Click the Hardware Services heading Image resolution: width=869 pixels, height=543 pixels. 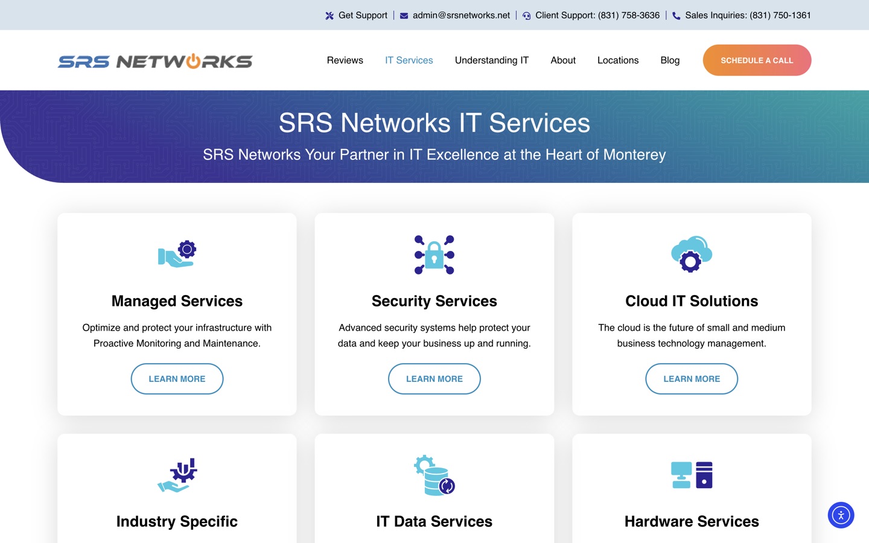point(692,522)
